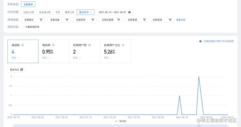
Task: Switch time range to 最近七天
Action: [x=70, y=12]
